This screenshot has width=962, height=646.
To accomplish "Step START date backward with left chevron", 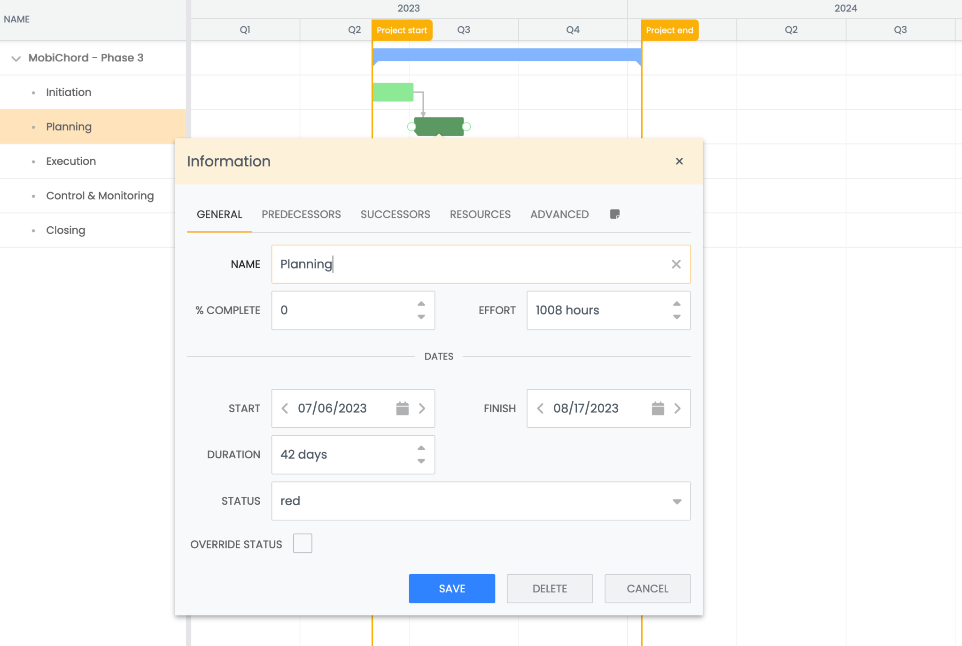I will (x=285, y=408).
